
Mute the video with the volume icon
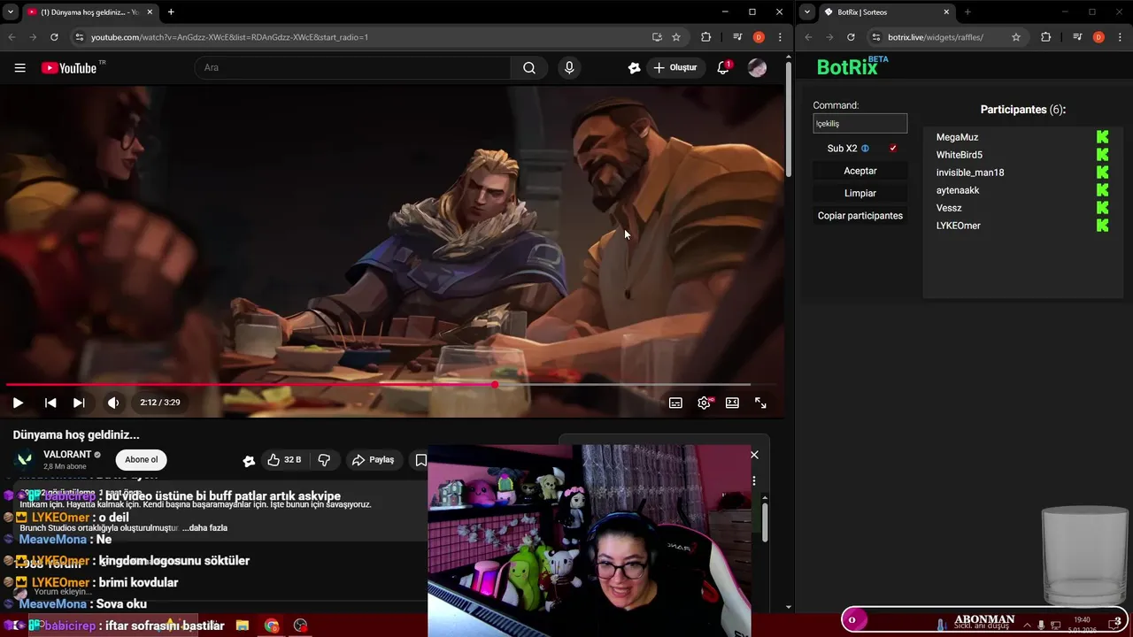(x=113, y=403)
